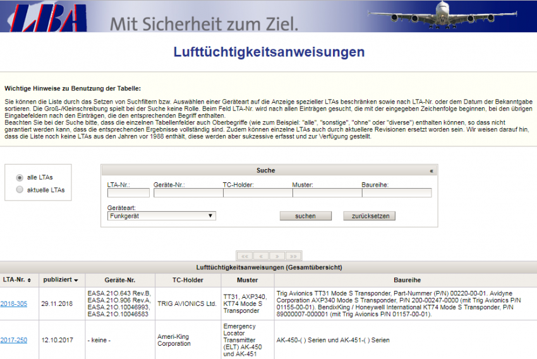Screen dimensions: 537x359
Task: Focus the LTA-Nr. input field
Action: [x=128, y=193]
